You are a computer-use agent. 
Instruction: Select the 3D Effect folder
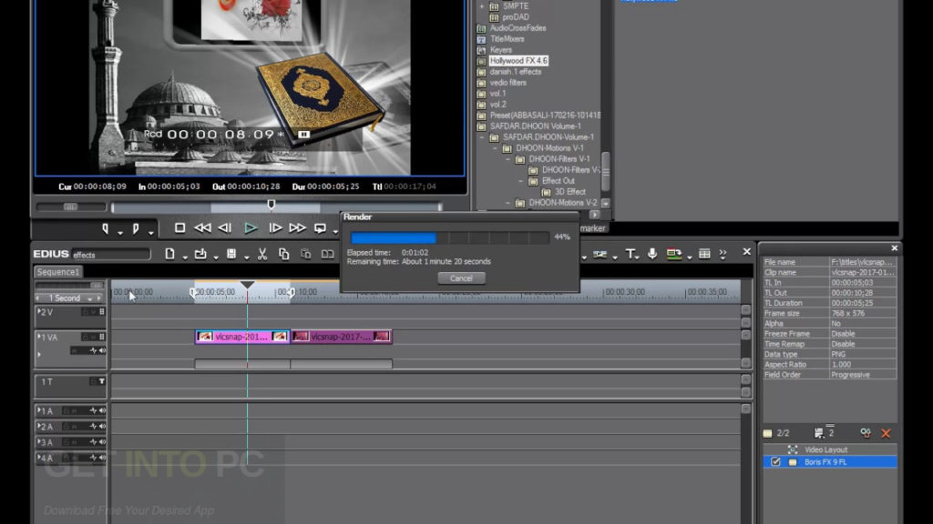point(570,192)
